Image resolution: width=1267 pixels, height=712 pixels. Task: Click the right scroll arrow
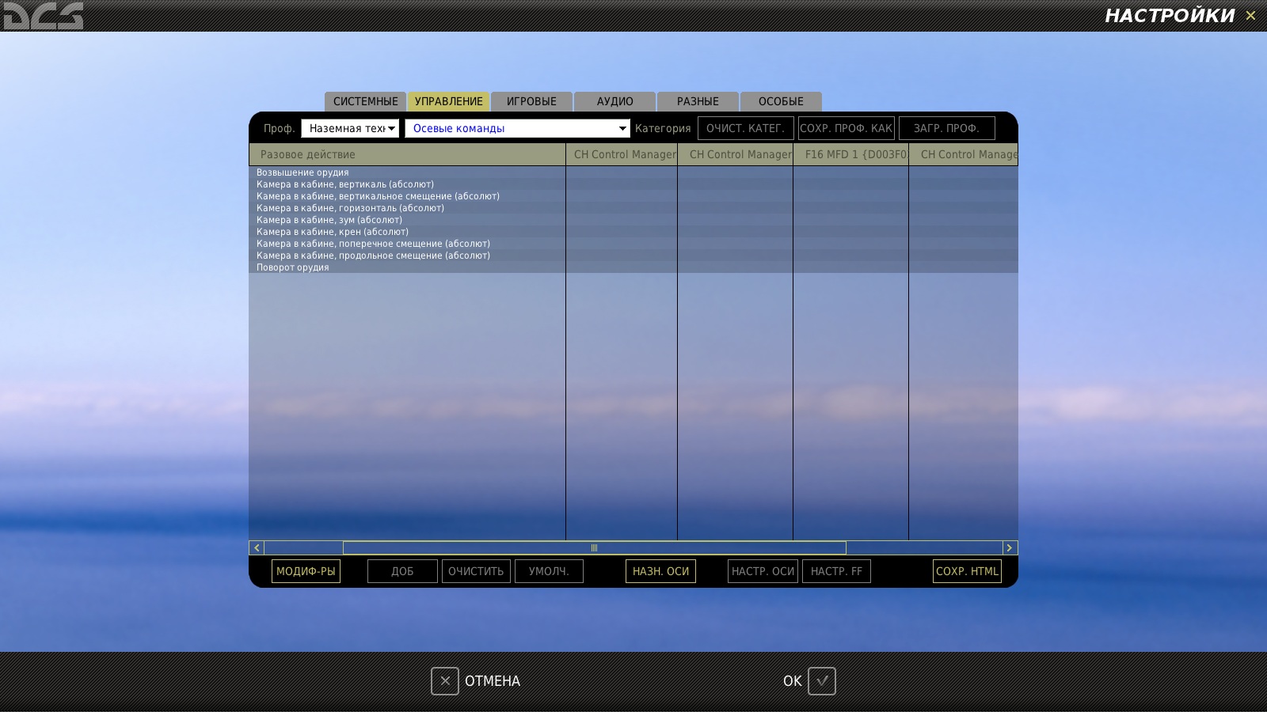1010,547
